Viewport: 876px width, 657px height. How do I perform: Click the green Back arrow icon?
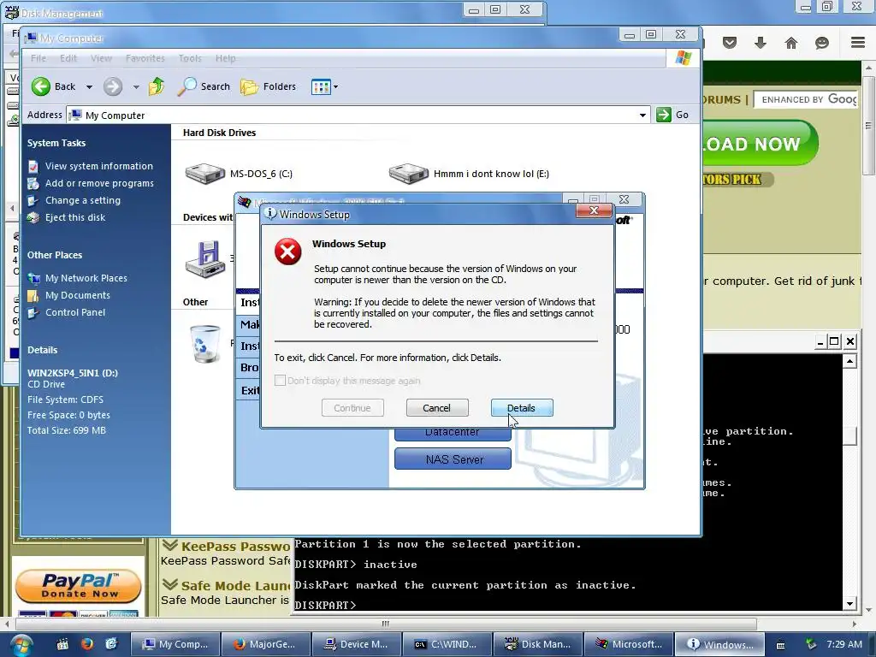tap(41, 86)
